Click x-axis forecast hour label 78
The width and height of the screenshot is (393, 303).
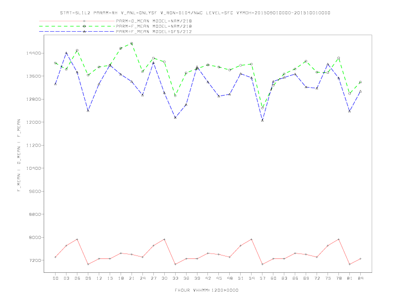pos(339,278)
